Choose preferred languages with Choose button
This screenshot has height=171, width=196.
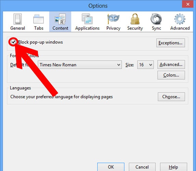coord(171,97)
